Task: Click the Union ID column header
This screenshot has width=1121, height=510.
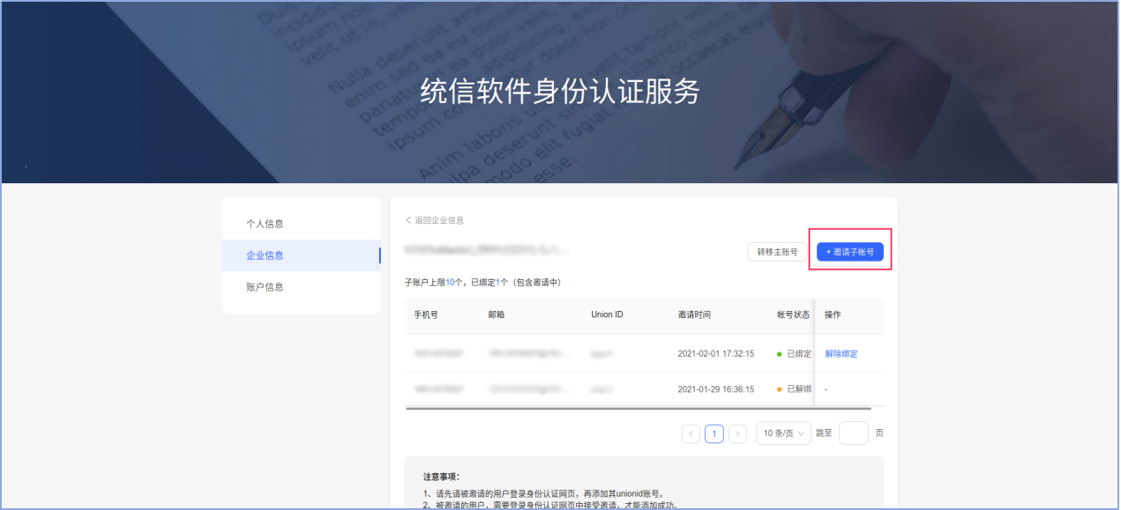Action: (x=607, y=315)
